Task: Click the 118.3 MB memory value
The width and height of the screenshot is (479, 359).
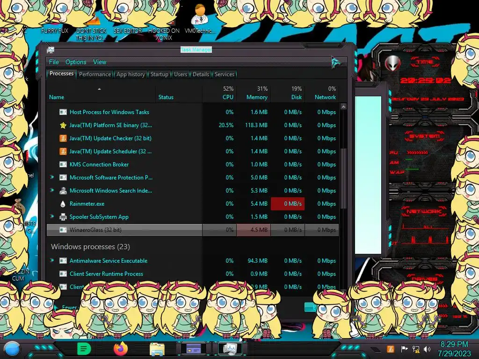Action: (256, 125)
